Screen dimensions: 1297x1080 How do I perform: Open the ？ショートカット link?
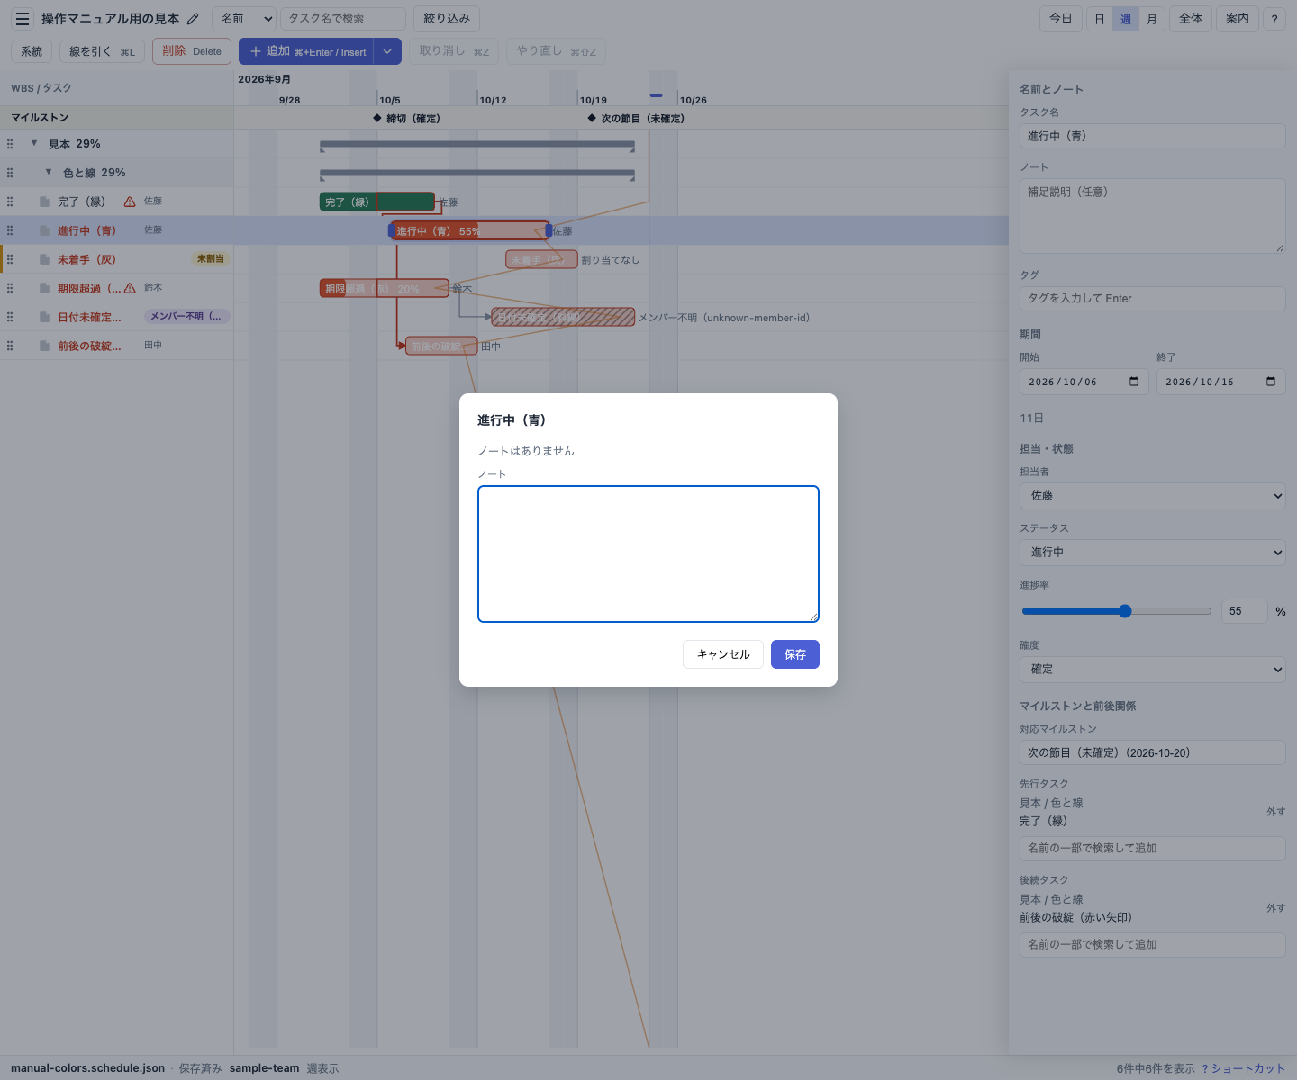click(x=1243, y=1068)
